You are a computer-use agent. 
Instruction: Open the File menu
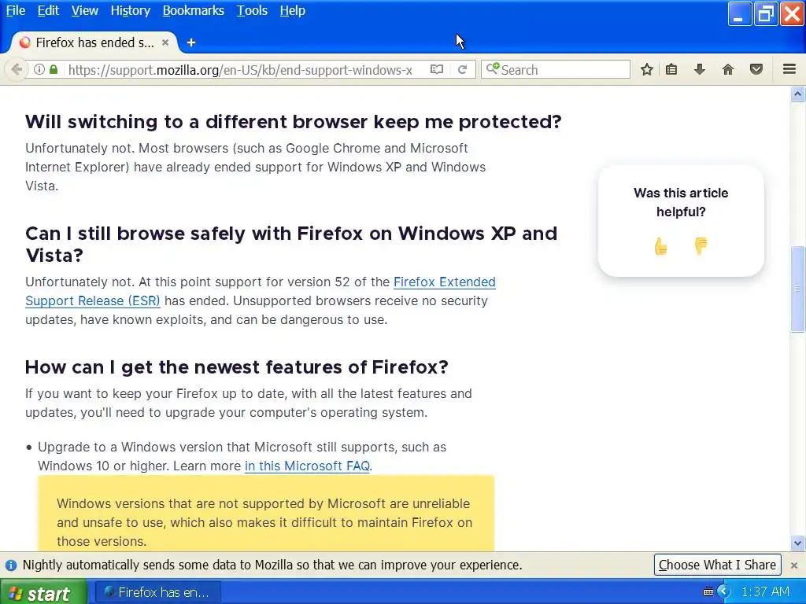pos(16,10)
